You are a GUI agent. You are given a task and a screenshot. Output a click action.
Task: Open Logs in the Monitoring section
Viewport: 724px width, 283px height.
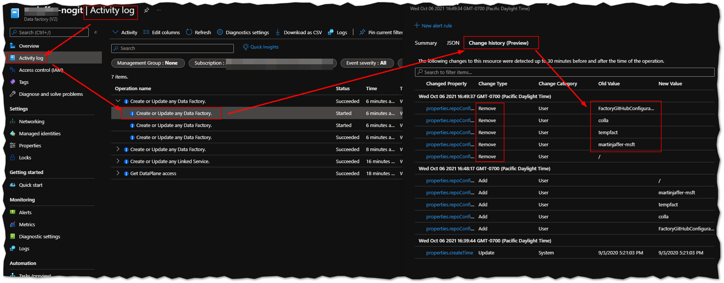pos(24,248)
